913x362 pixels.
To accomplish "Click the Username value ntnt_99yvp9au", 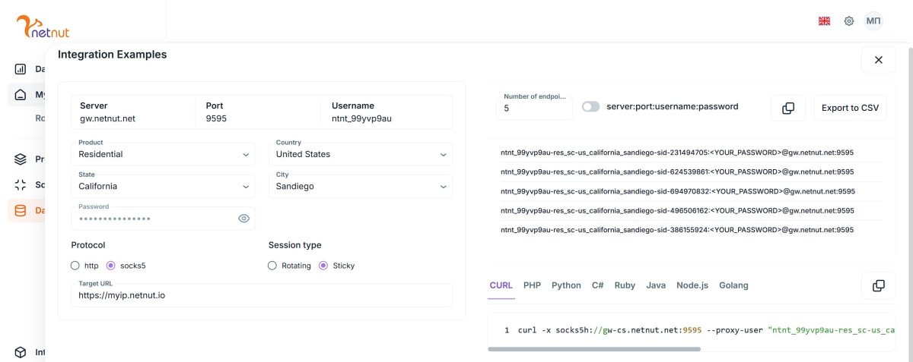I will click(361, 118).
